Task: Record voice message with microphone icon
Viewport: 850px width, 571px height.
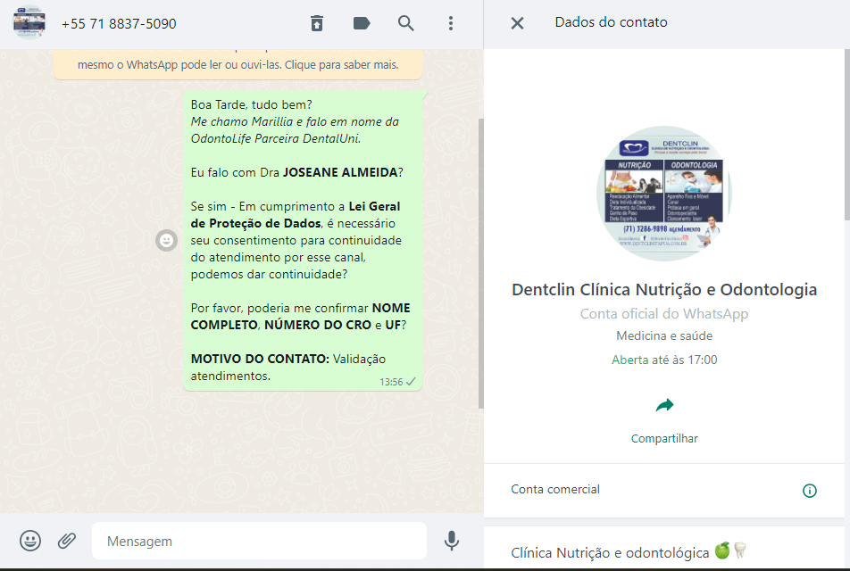Action: pyautogui.click(x=452, y=541)
